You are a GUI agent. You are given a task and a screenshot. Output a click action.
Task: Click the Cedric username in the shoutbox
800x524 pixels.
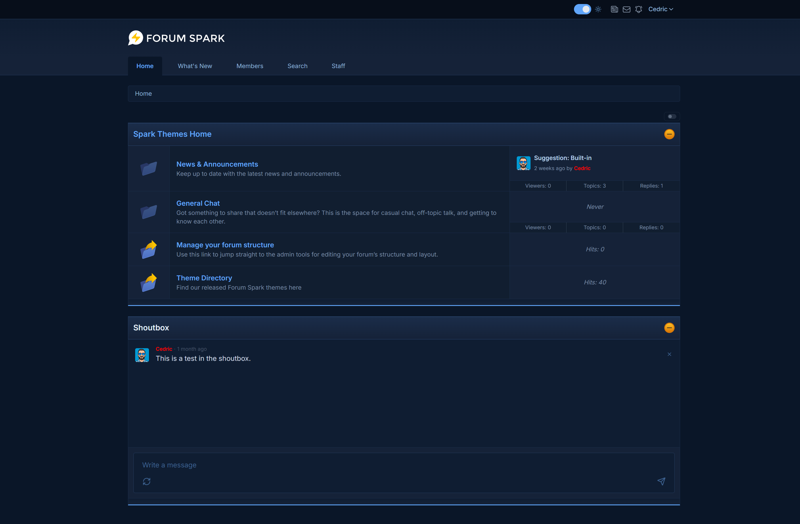click(x=164, y=349)
